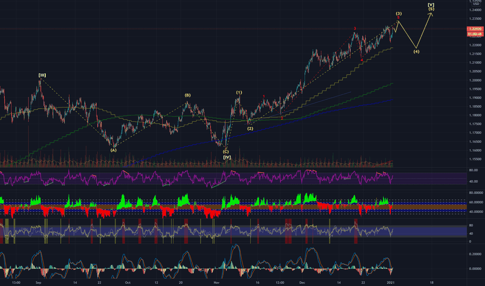Select the (4) projected wave label
The height and width of the screenshot is (286, 485).
pos(416,51)
